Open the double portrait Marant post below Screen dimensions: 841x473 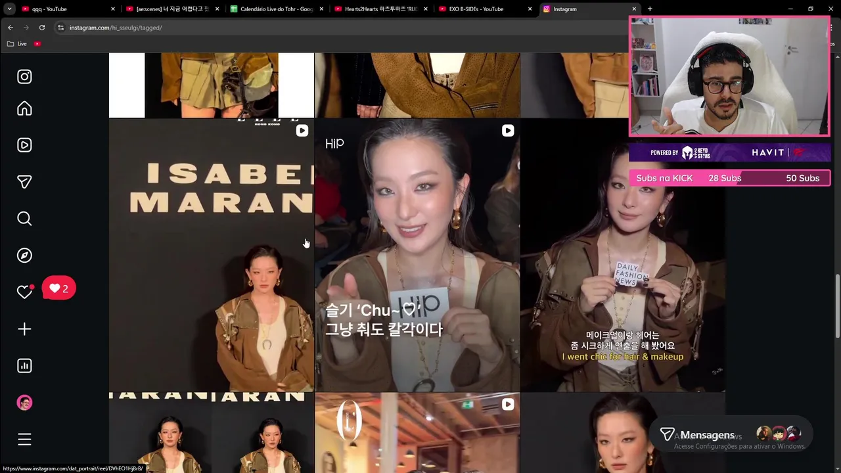(x=211, y=433)
